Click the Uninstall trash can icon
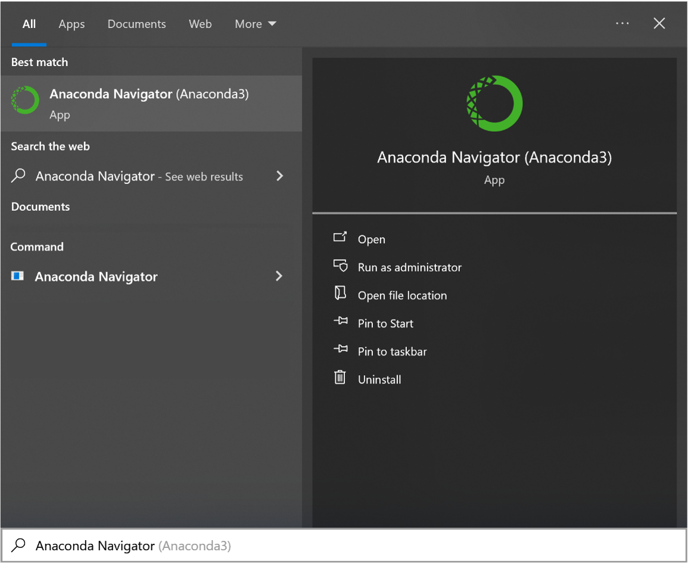 pos(340,377)
